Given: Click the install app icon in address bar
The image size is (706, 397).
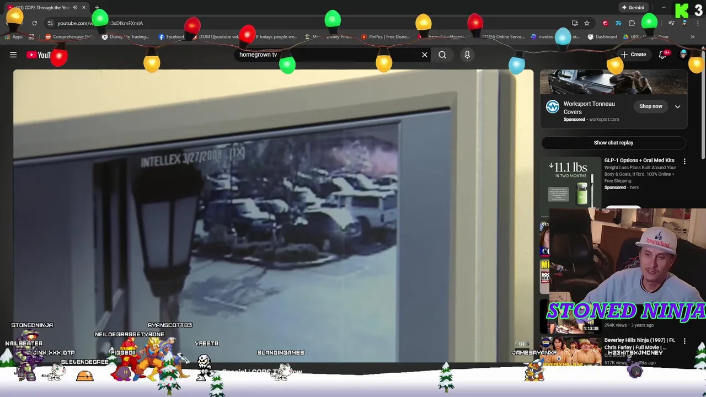Looking at the screenshot, I should coord(575,23).
